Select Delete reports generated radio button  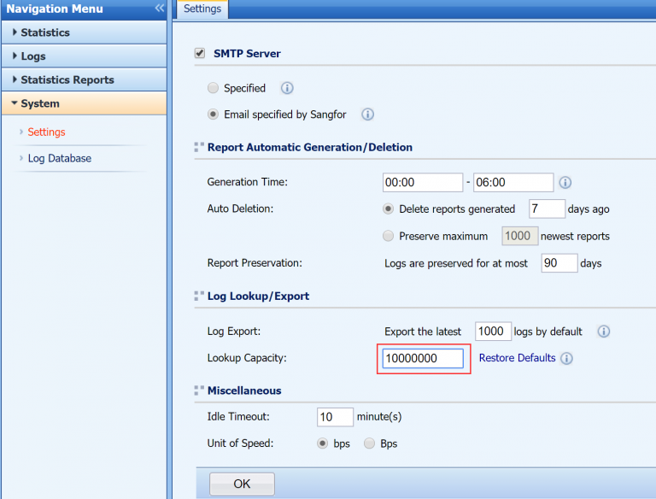389,208
